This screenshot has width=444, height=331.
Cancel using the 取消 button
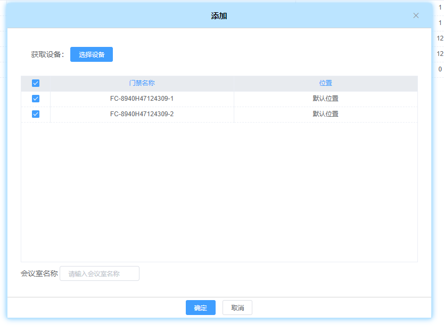pos(237,308)
